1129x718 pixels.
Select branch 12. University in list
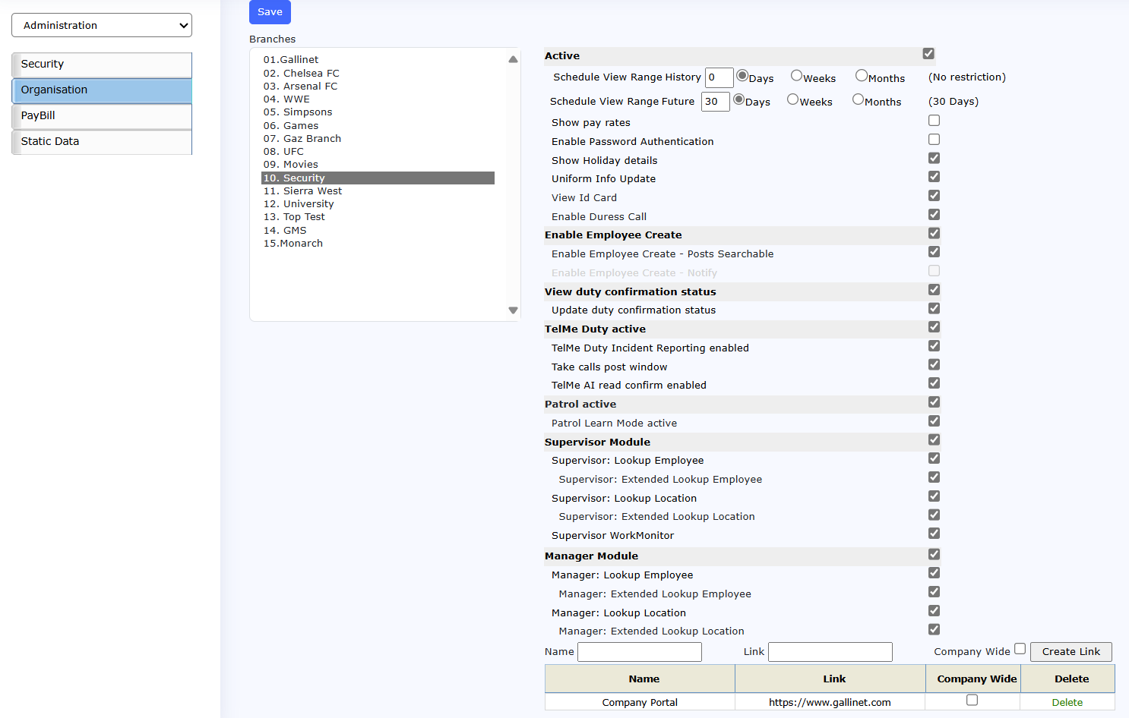click(299, 204)
